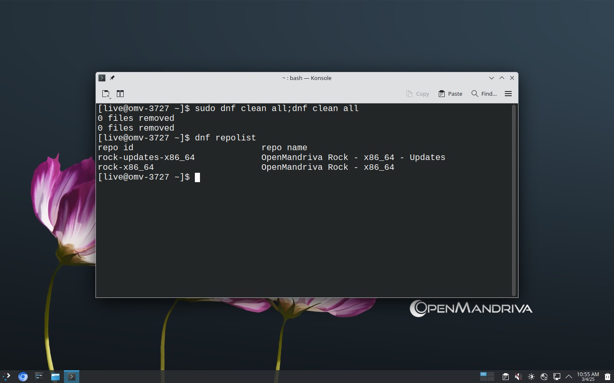Open the application launcher menu

pyautogui.click(x=7, y=376)
